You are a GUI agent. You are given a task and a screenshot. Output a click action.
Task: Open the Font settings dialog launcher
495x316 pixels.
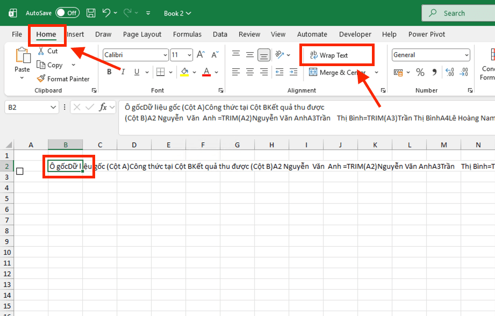221,90
